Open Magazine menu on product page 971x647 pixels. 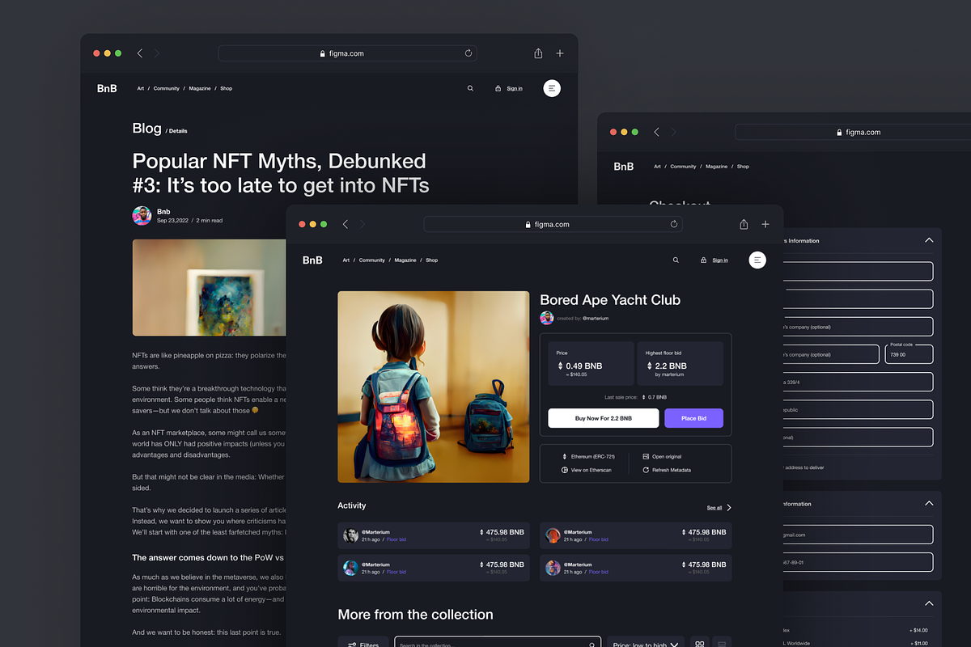pyautogui.click(x=405, y=260)
